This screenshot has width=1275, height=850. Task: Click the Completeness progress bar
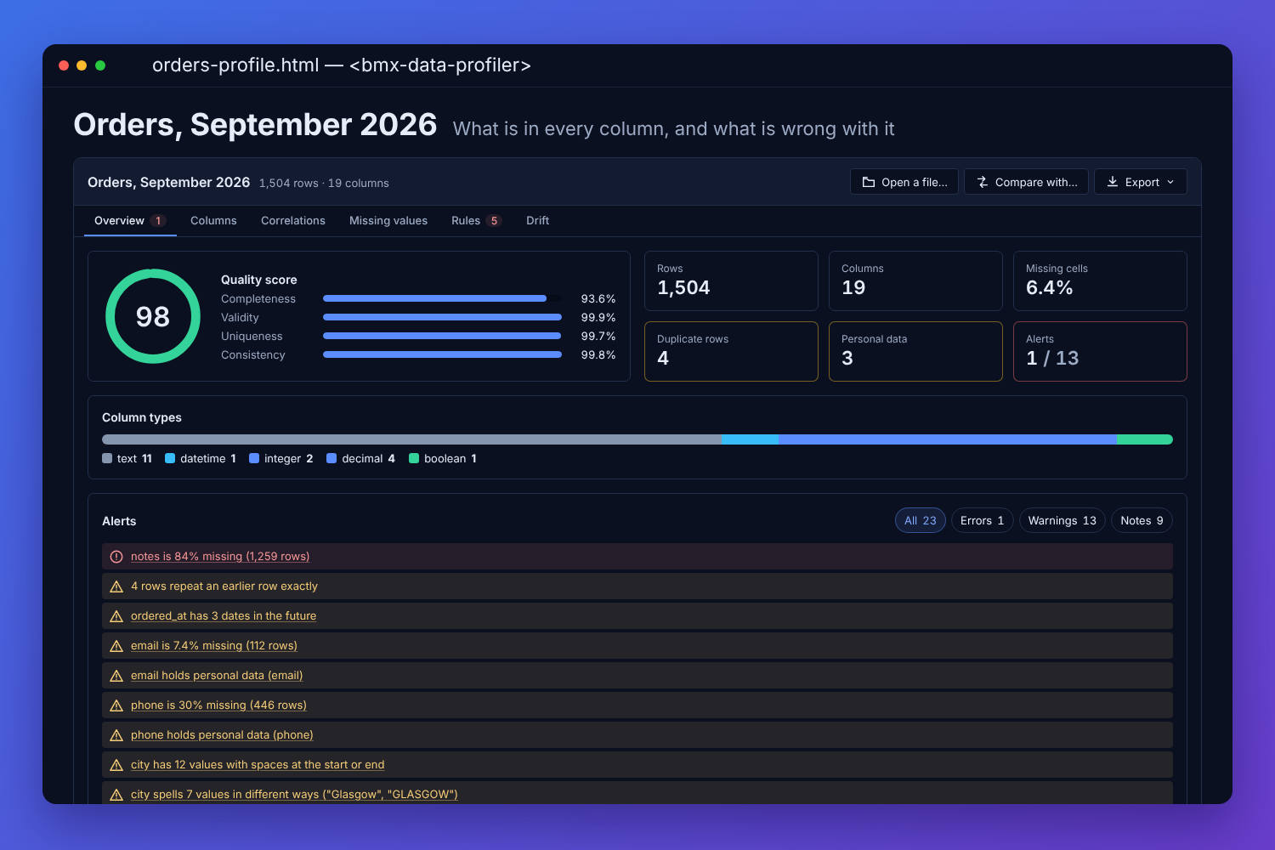click(x=442, y=298)
